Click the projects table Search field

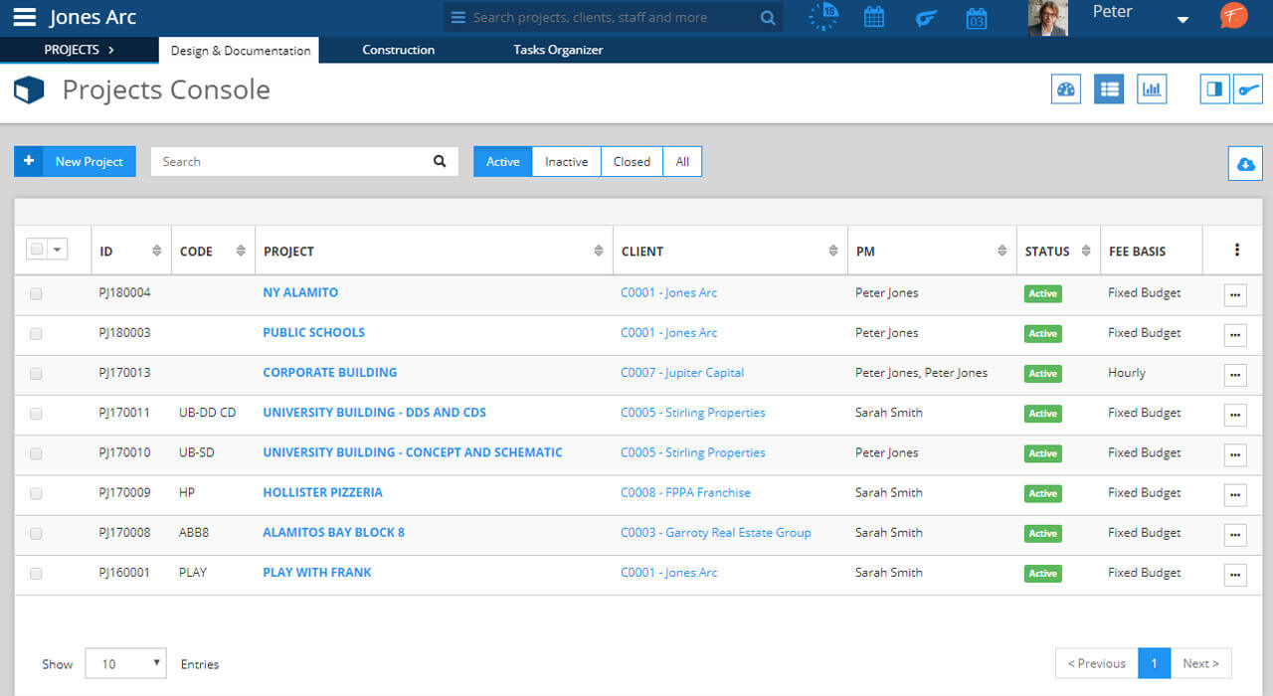[293, 161]
